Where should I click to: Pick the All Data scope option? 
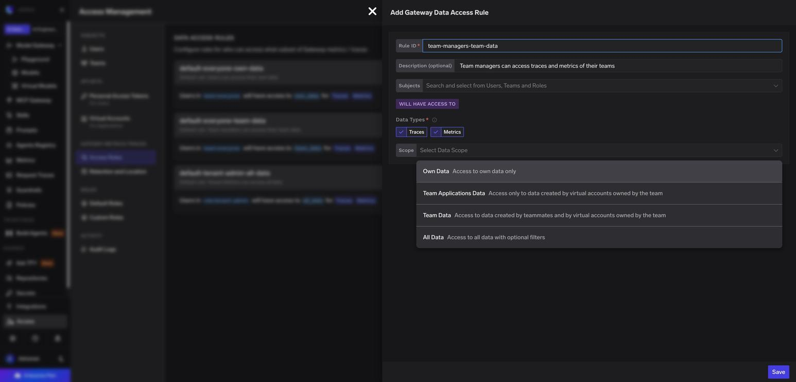point(599,238)
